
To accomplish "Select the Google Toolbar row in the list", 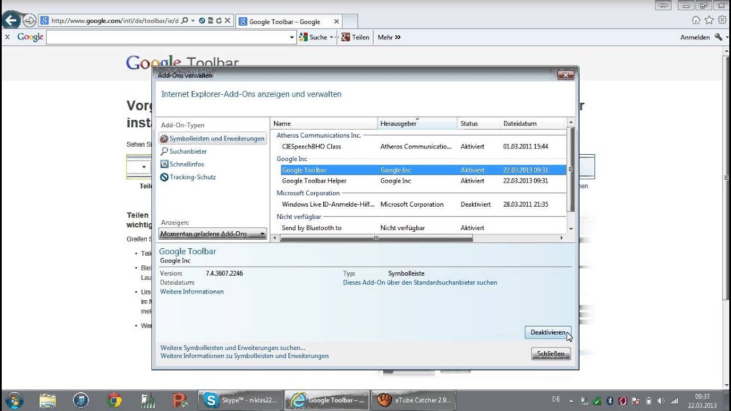I will [423, 170].
